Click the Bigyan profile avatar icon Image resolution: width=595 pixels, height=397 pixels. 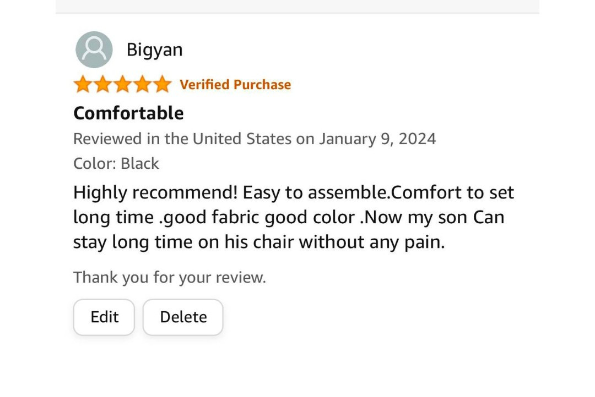(x=94, y=49)
